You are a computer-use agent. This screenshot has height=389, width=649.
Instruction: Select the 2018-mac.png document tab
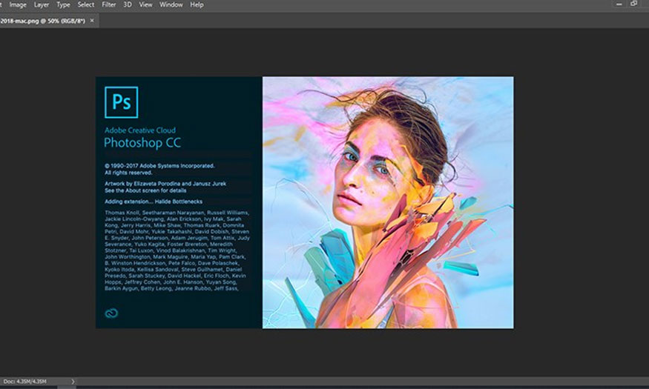click(43, 21)
